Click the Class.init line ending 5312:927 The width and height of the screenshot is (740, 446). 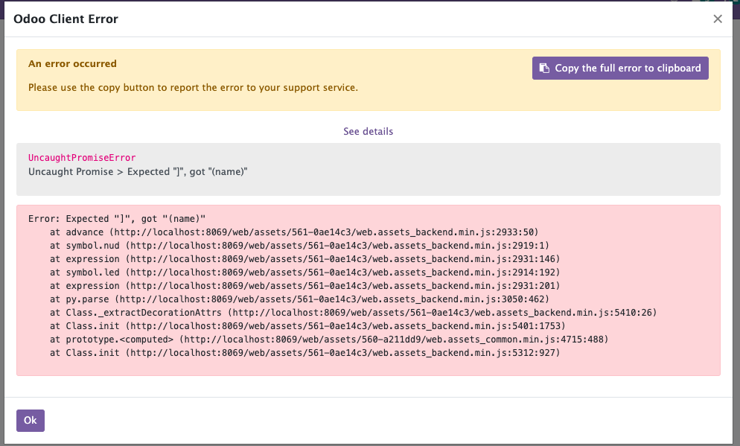305,353
